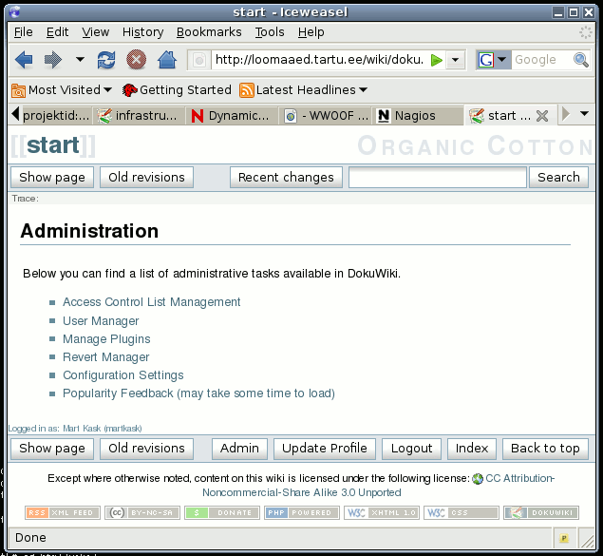The width and height of the screenshot is (603, 556).
Task: Click the URL address field
Action: coord(319,60)
